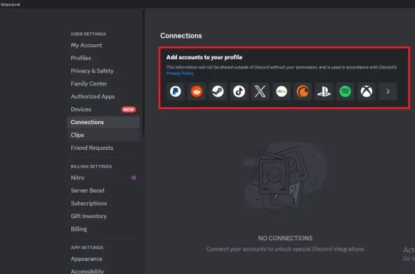The image size is (415, 274).
Task: Open Subscriptions page
Action: coord(104,203)
